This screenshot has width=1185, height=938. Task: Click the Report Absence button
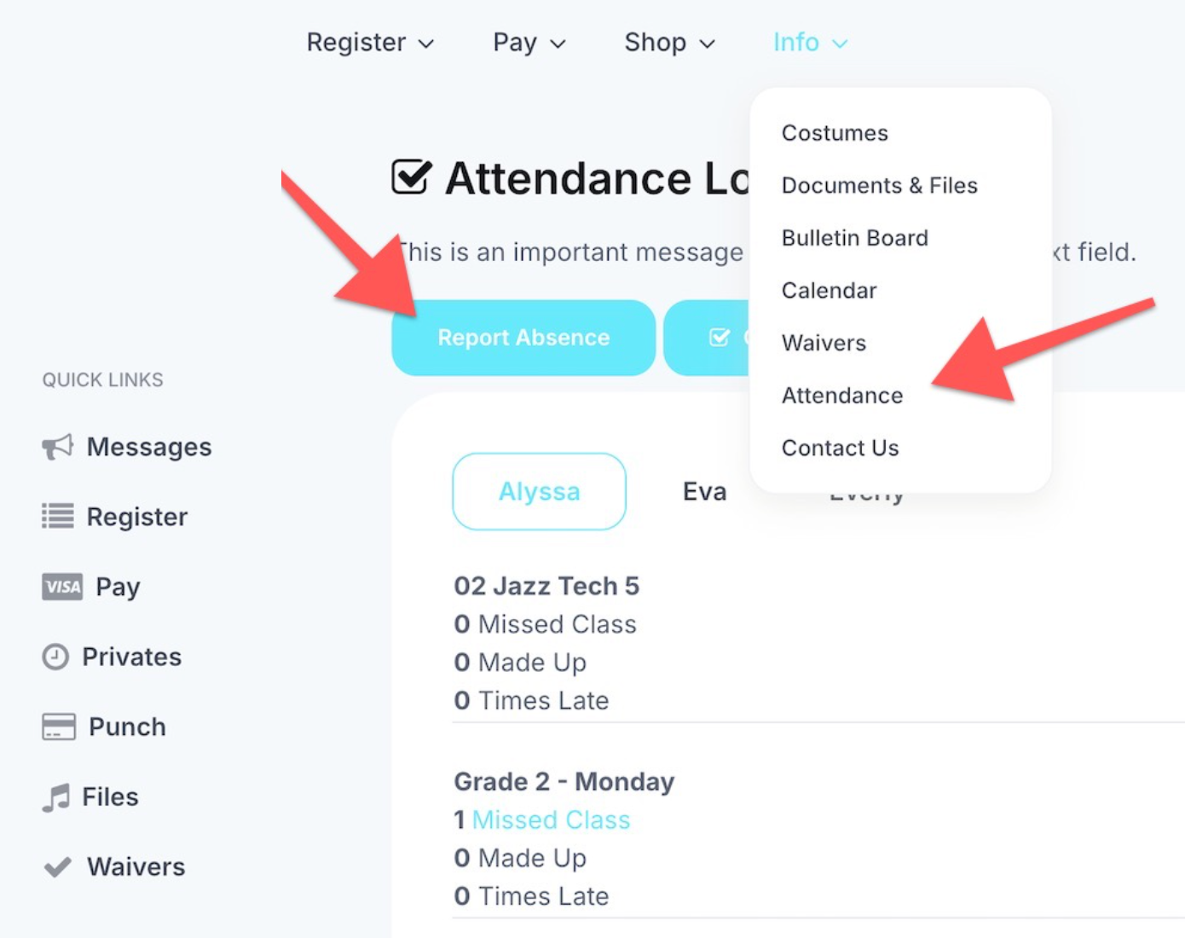pyautogui.click(x=523, y=338)
